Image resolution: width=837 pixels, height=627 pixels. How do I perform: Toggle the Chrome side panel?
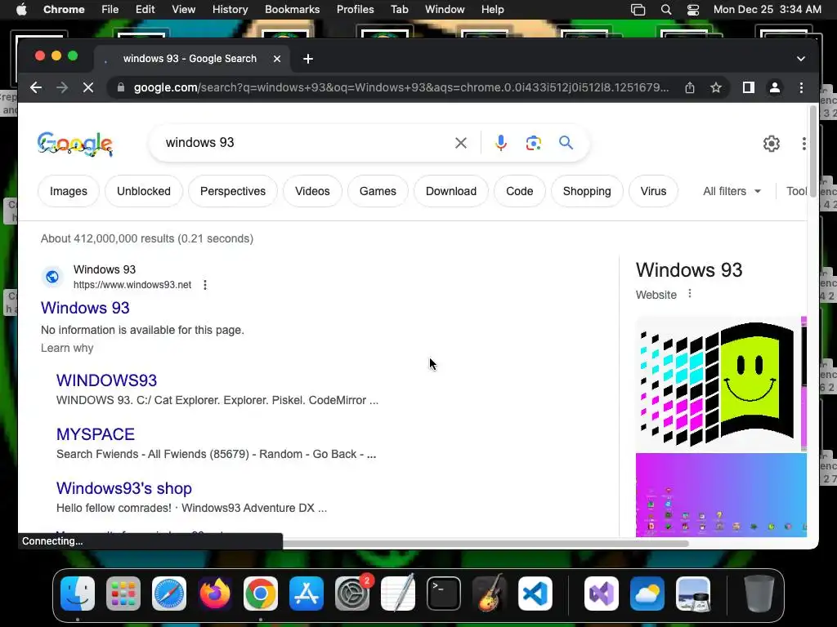pyautogui.click(x=749, y=87)
